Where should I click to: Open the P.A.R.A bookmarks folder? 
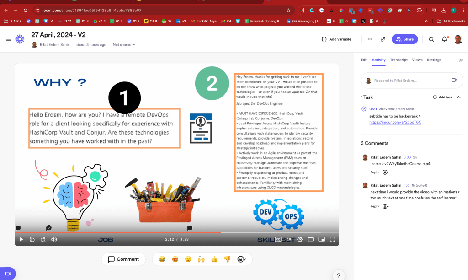pyautogui.click(x=13, y=21)
